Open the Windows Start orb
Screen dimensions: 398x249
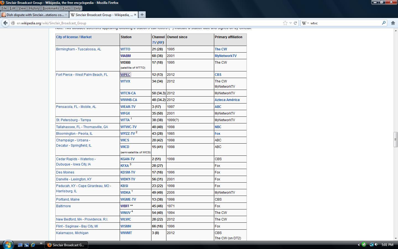[8, 245]
